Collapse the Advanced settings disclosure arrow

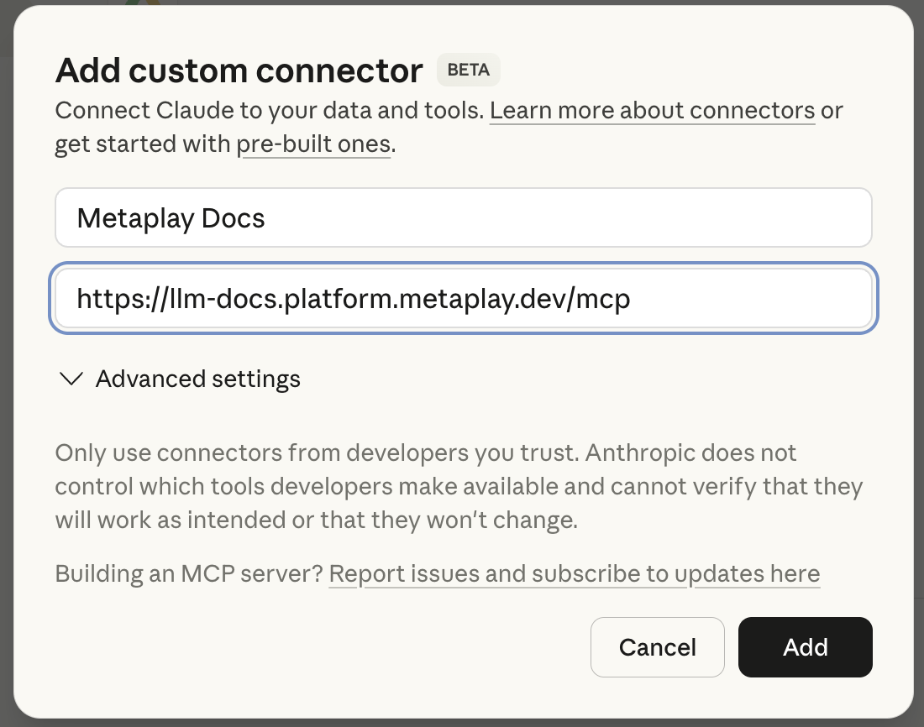71,379
